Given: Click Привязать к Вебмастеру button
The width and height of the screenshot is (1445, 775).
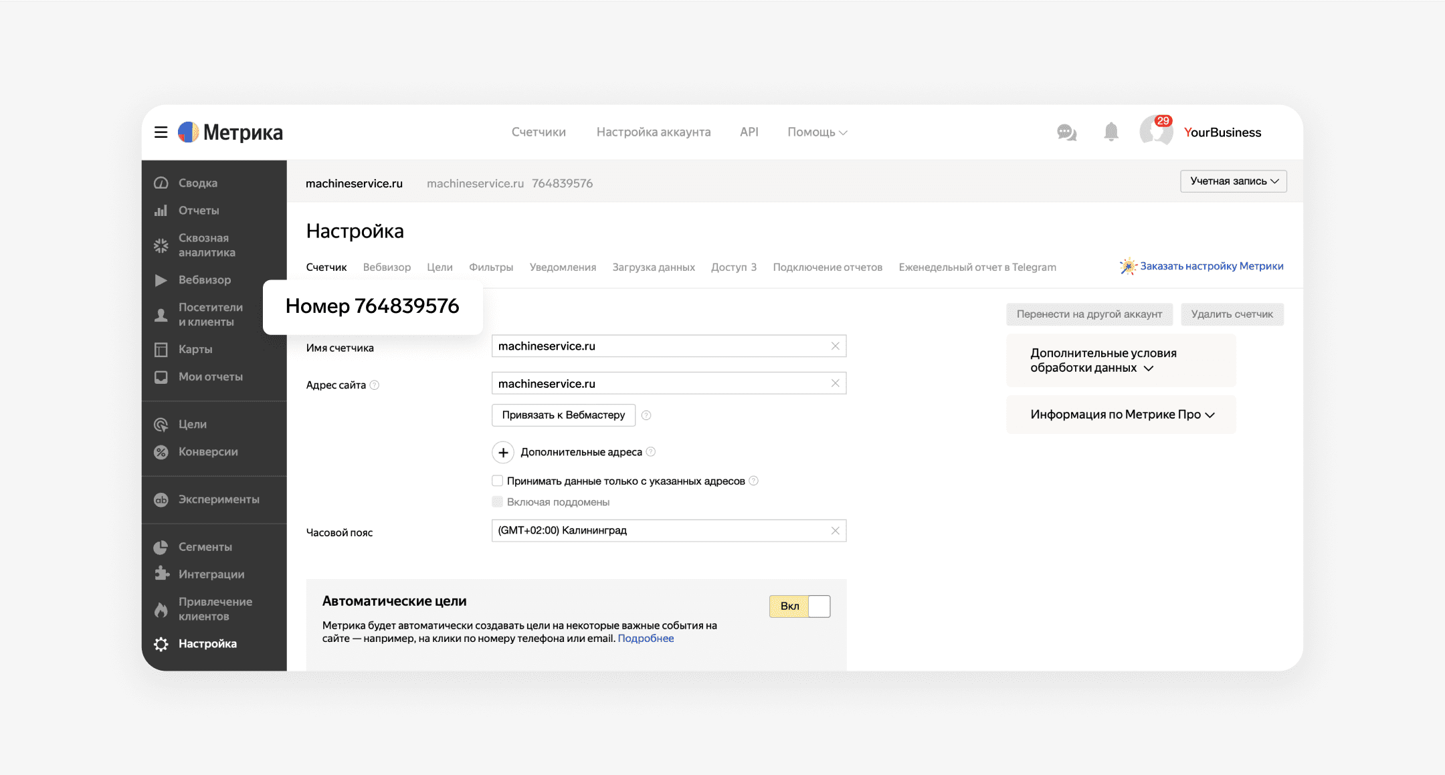Looking at the screenshot, I should (x=563, y=415).
